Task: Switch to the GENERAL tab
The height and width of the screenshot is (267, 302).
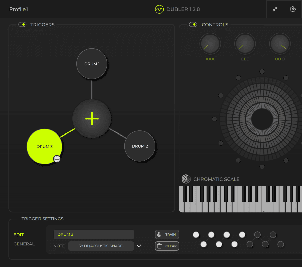Action: (24, 244)
